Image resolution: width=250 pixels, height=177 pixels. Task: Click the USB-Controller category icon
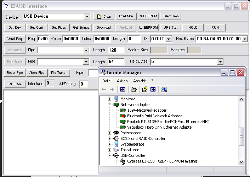click(x=116, y=155)
